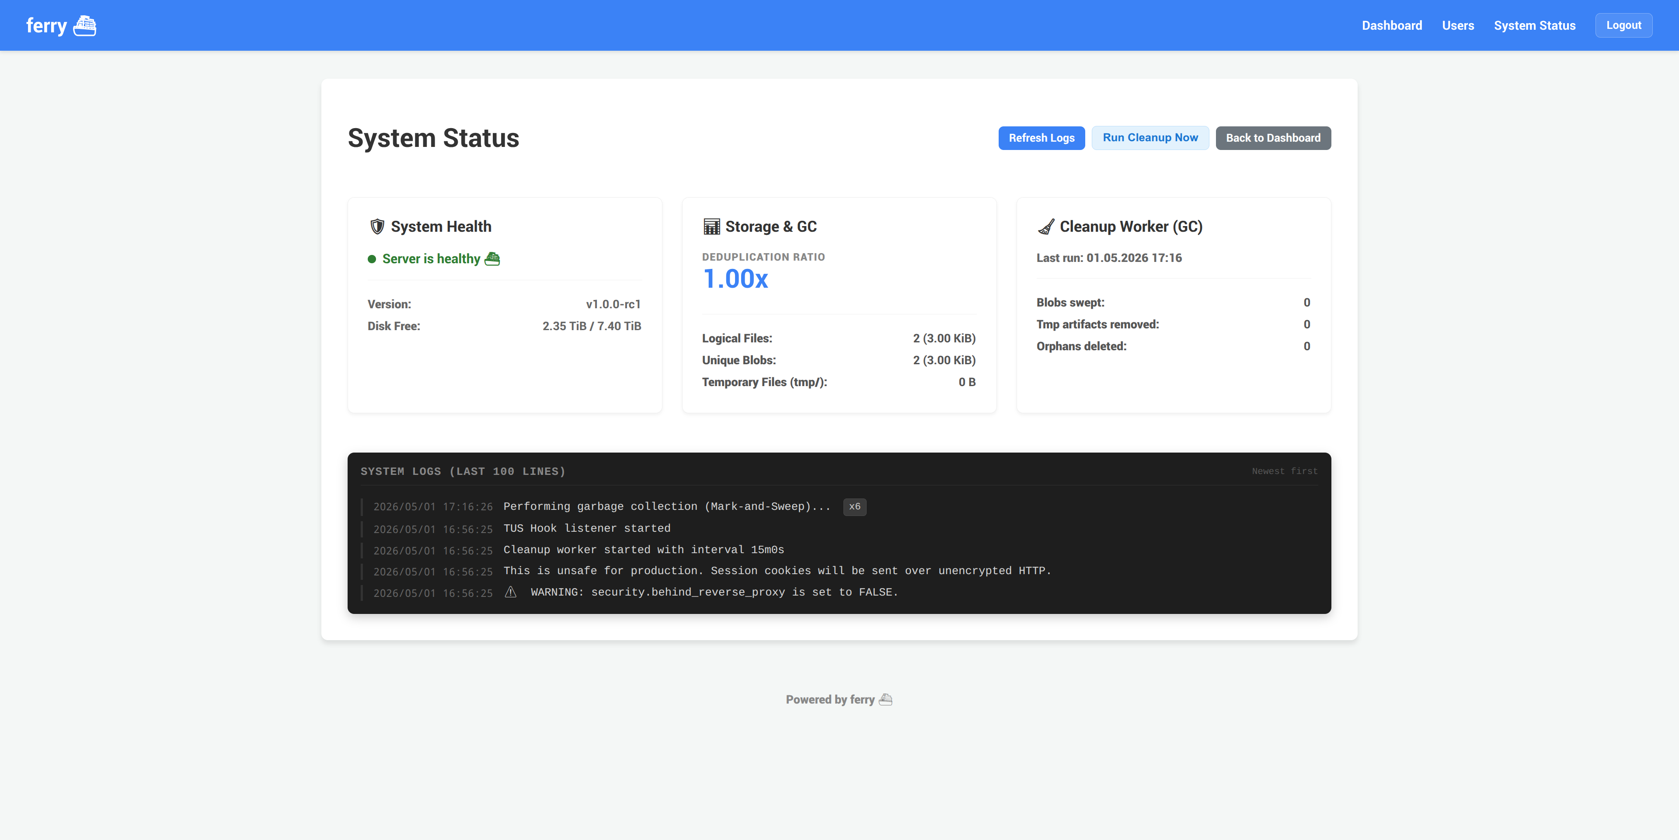Click Last run: 01.05.2026 17:16 text

tap(1109, 258)
